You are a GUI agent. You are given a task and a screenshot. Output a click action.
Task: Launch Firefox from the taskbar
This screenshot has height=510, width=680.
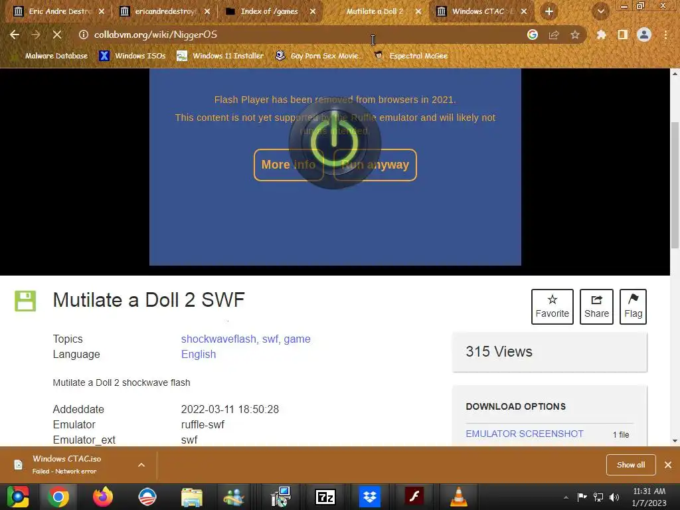click(103, 497)
